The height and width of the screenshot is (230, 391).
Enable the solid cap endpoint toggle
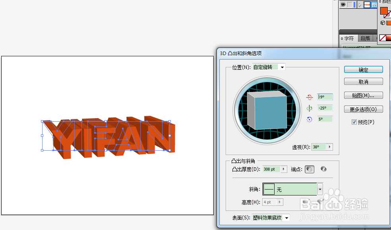point(310,169)
